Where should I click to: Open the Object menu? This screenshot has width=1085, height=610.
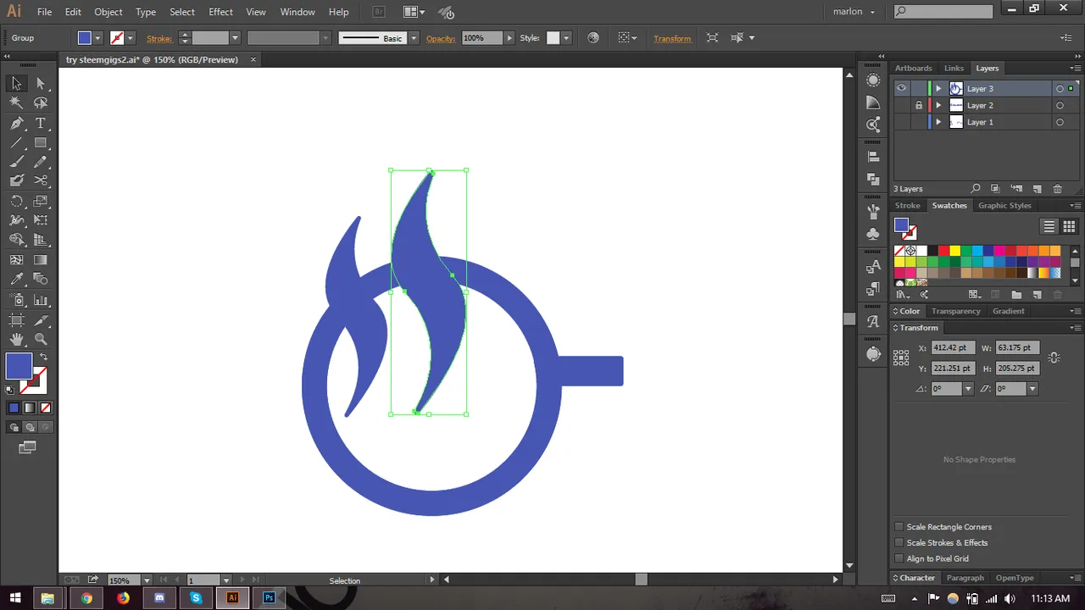(108, 12)
